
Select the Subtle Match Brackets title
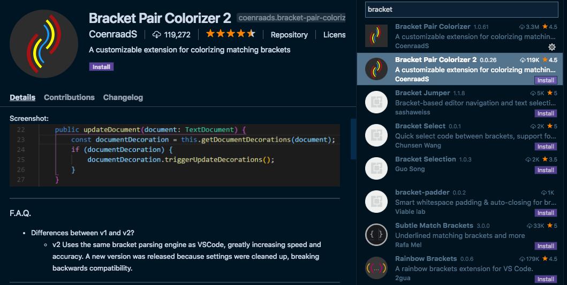pyautogui.click(x=434, y=226)
